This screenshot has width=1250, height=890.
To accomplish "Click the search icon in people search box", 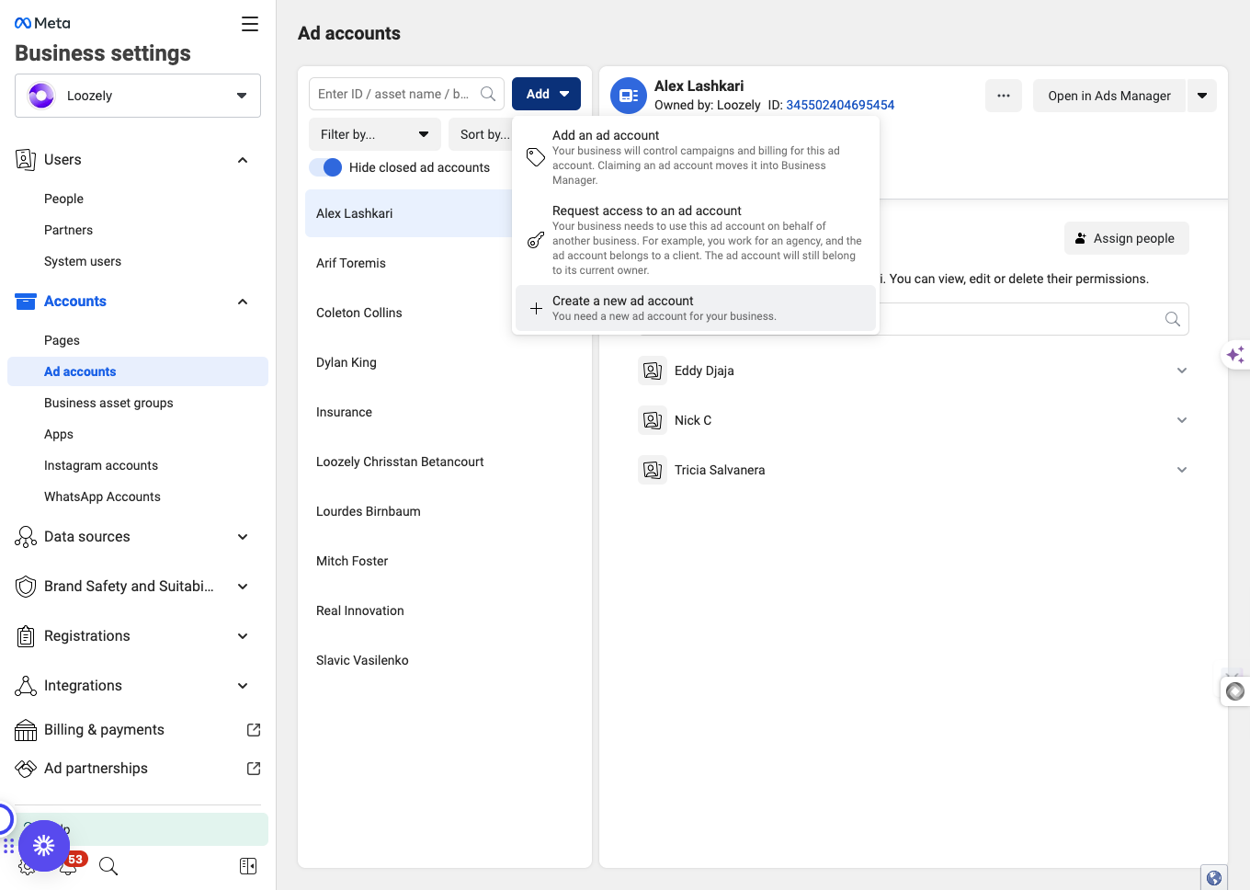I will coord(1173,319).
